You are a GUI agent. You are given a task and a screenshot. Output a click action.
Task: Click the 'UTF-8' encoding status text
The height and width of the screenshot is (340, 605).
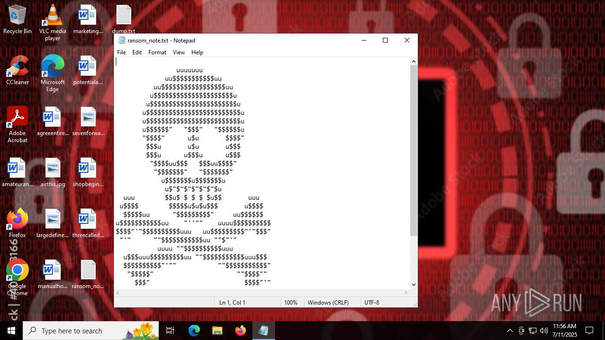point(372,303)
